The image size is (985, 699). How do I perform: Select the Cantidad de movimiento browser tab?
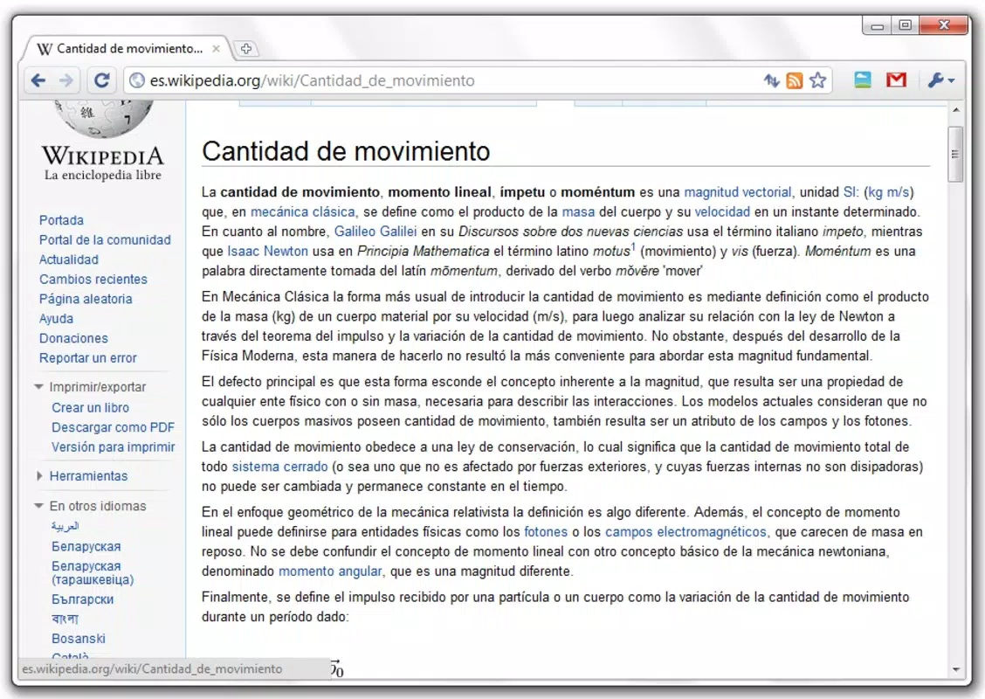click(127, 48)
